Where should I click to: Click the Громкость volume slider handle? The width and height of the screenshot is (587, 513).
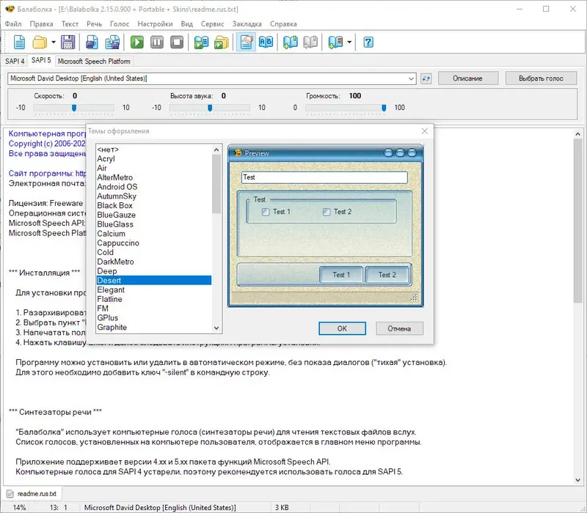tap(384, 108)
